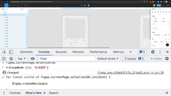Image resolution: width=171 pixels, height=96 pixels.
Task: Show the console sidebar icon
Action: 4,59
